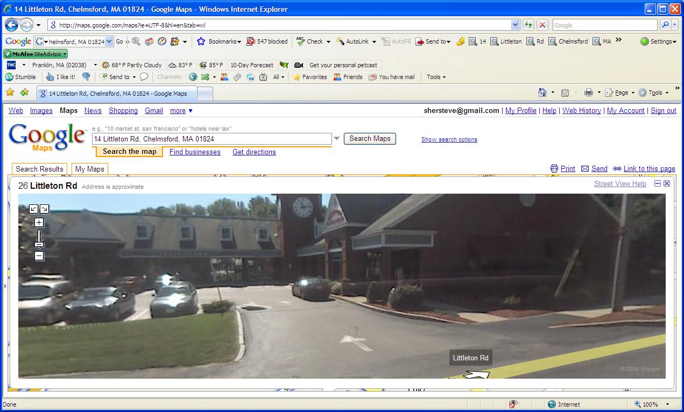Viewport: 684px width, 412px height.
Task: Click the Search Maps button
Action: coord(370,139)
